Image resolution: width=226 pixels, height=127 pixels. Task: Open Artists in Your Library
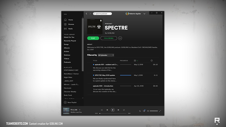coord(67,51)
